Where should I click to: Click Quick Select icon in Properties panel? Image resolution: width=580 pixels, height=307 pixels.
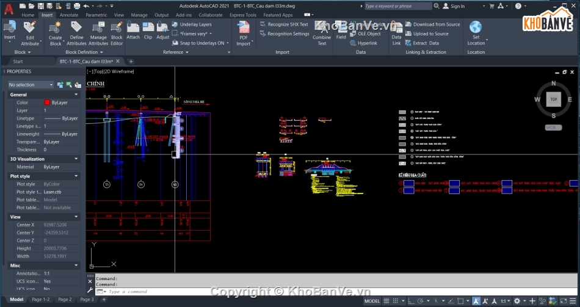tap(78, 85)
